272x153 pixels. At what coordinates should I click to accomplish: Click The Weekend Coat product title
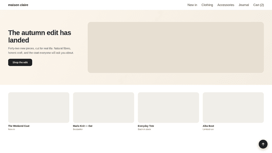[19, 126]
